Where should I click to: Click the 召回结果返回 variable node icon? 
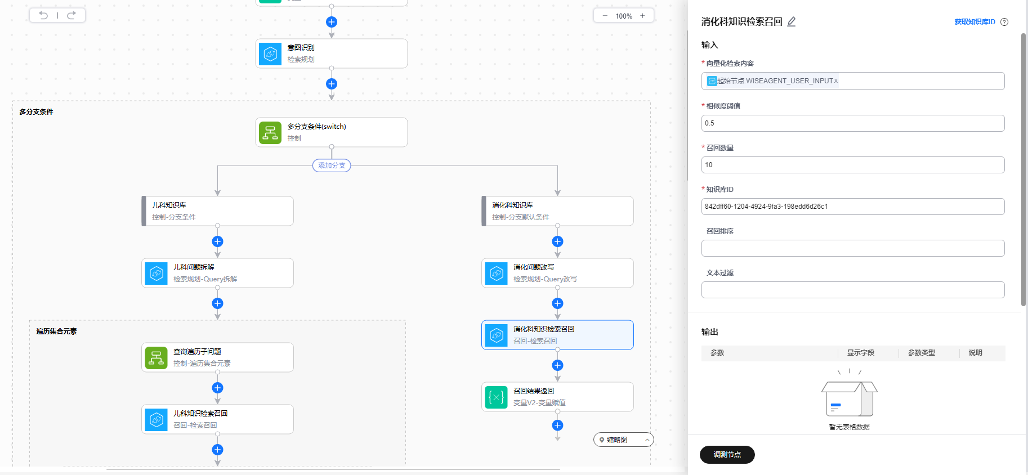pyautogui.click(x=496, y=397)
